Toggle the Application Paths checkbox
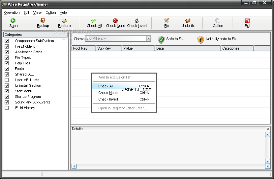The height and width of the screenshot is (179, 274). (7, 52)
